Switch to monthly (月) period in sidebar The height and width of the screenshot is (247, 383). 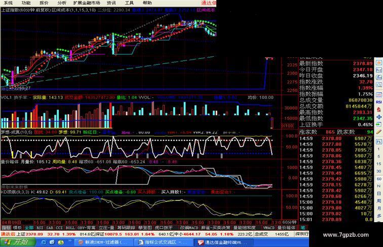[x=379, y=208]
